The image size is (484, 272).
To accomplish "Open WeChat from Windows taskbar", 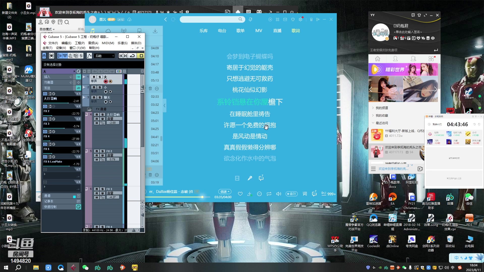I will [85, 267].
